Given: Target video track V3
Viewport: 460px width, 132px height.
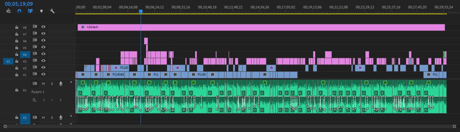Looking at the screenshot, I should (x=25, y=61).
